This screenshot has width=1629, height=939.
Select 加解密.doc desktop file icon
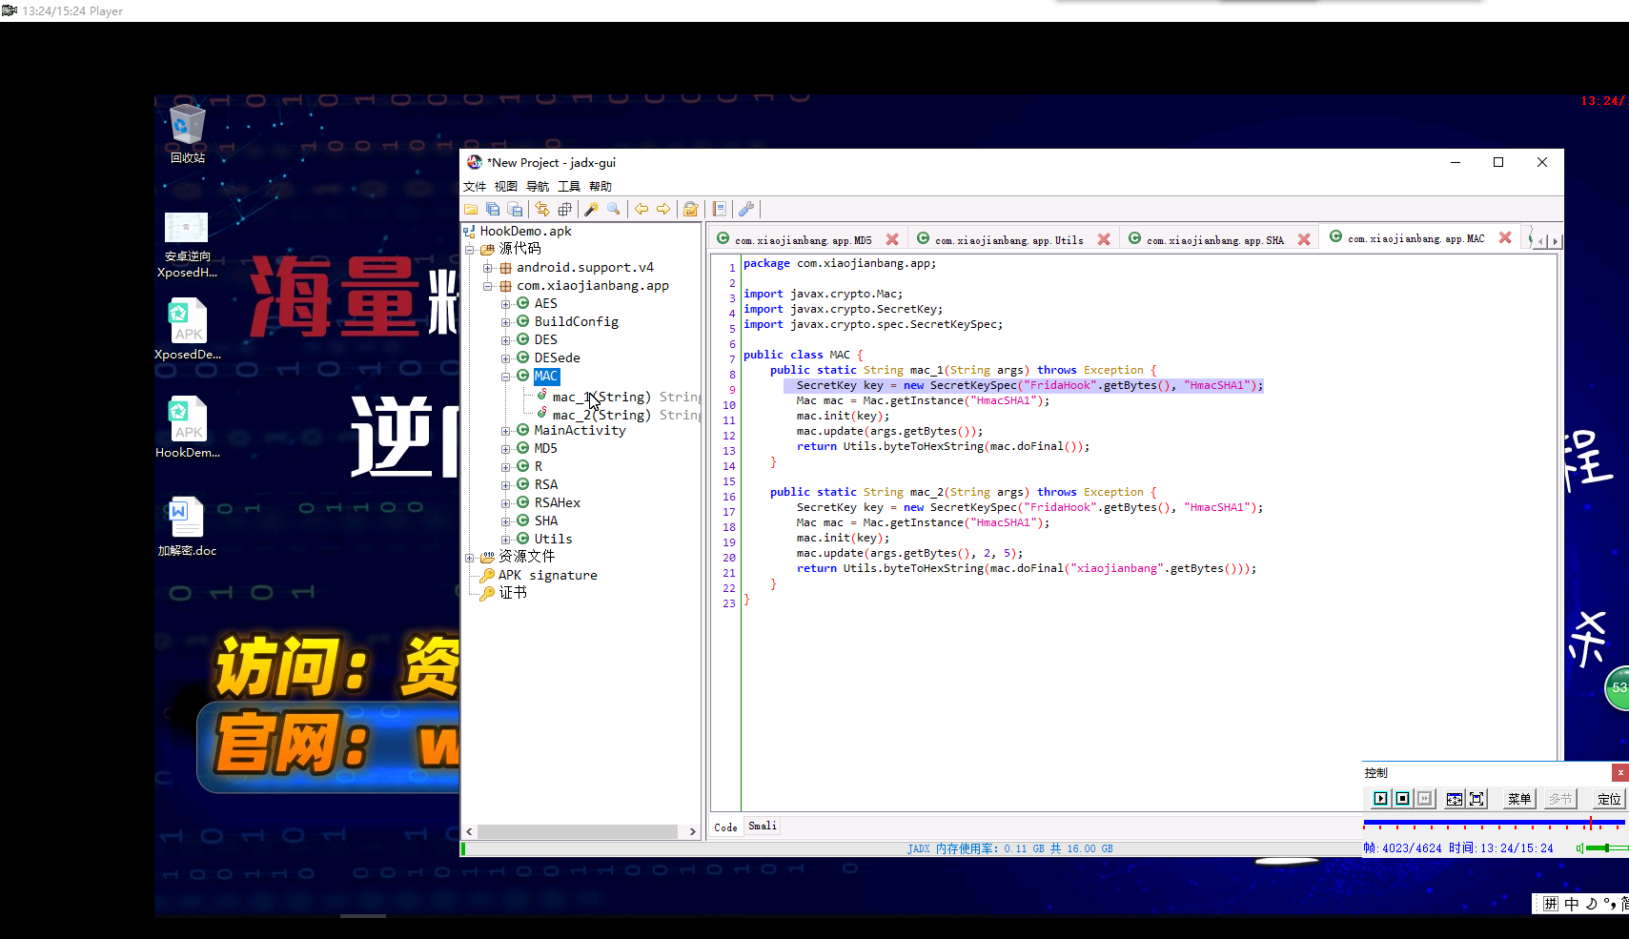tap(187, 526)
